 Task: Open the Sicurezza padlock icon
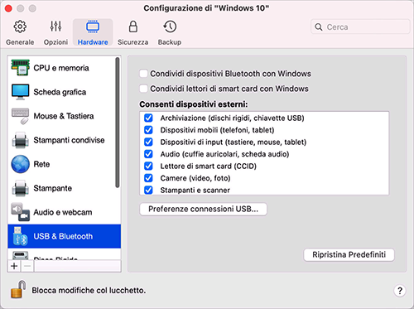pyautogui.click(x=133, y=27)
